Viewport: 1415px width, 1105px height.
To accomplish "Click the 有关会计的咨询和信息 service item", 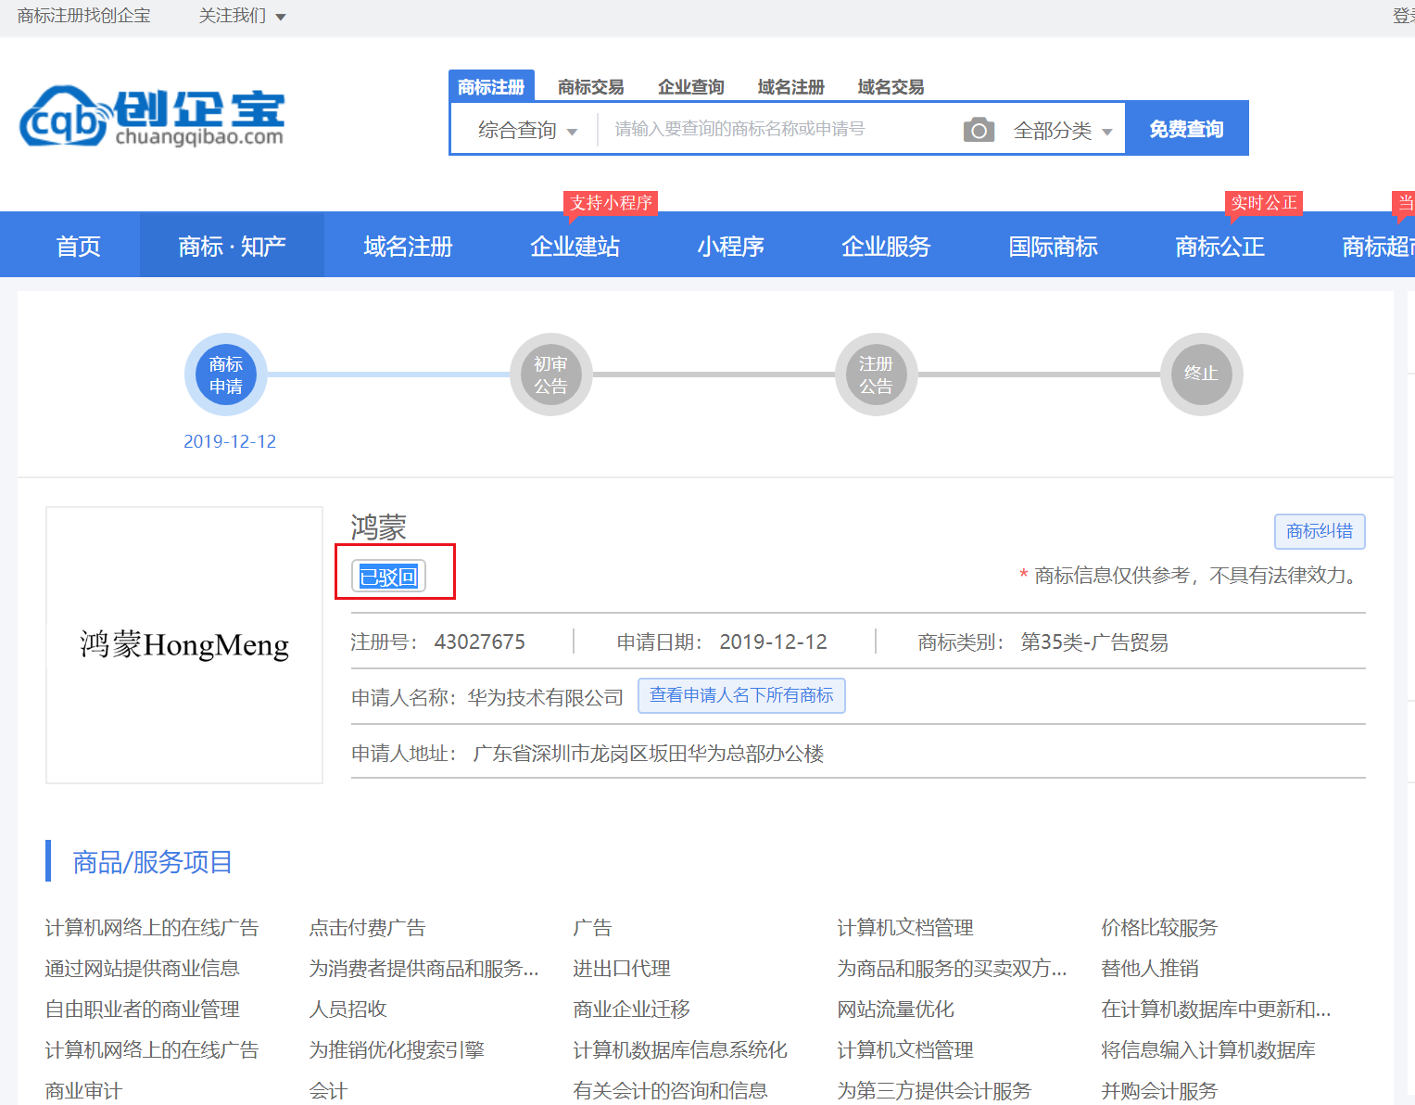I will 670,1090.
